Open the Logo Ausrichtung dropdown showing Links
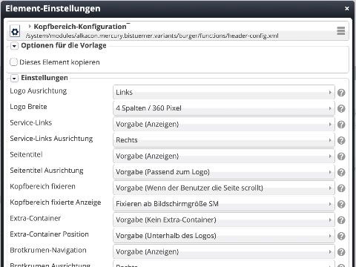Viewport: 356px width, 267px height. (224, 92)
